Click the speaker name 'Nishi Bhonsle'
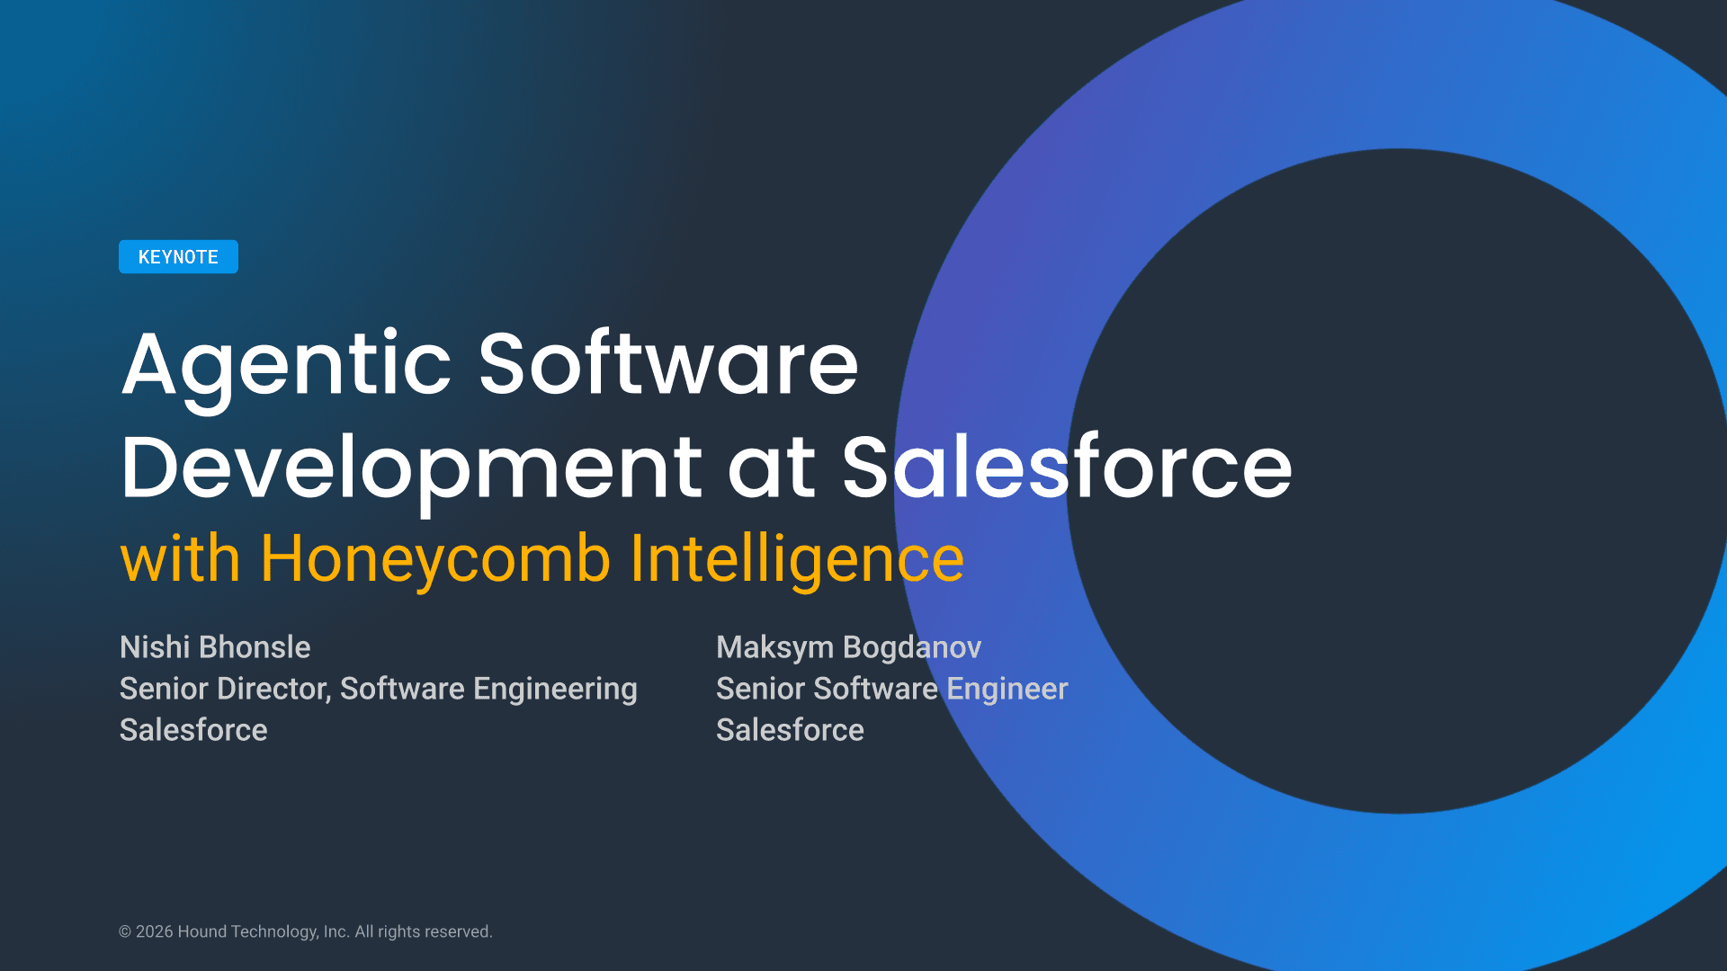Image resolution: width=1727 pixels, height=971 pixels. [215, 647]
